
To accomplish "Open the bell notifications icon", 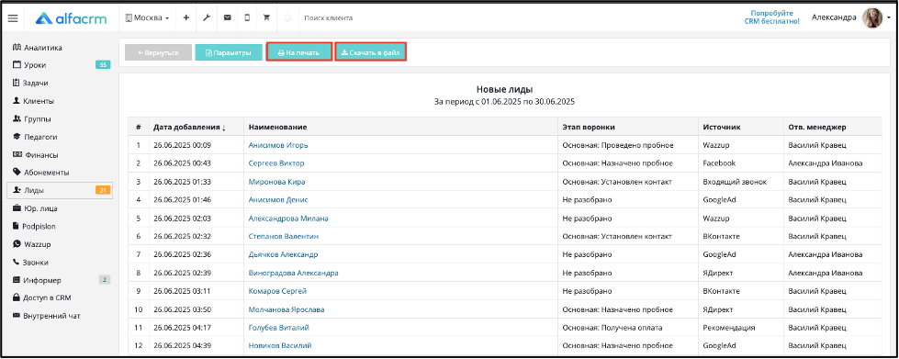I will coord(287,17).
